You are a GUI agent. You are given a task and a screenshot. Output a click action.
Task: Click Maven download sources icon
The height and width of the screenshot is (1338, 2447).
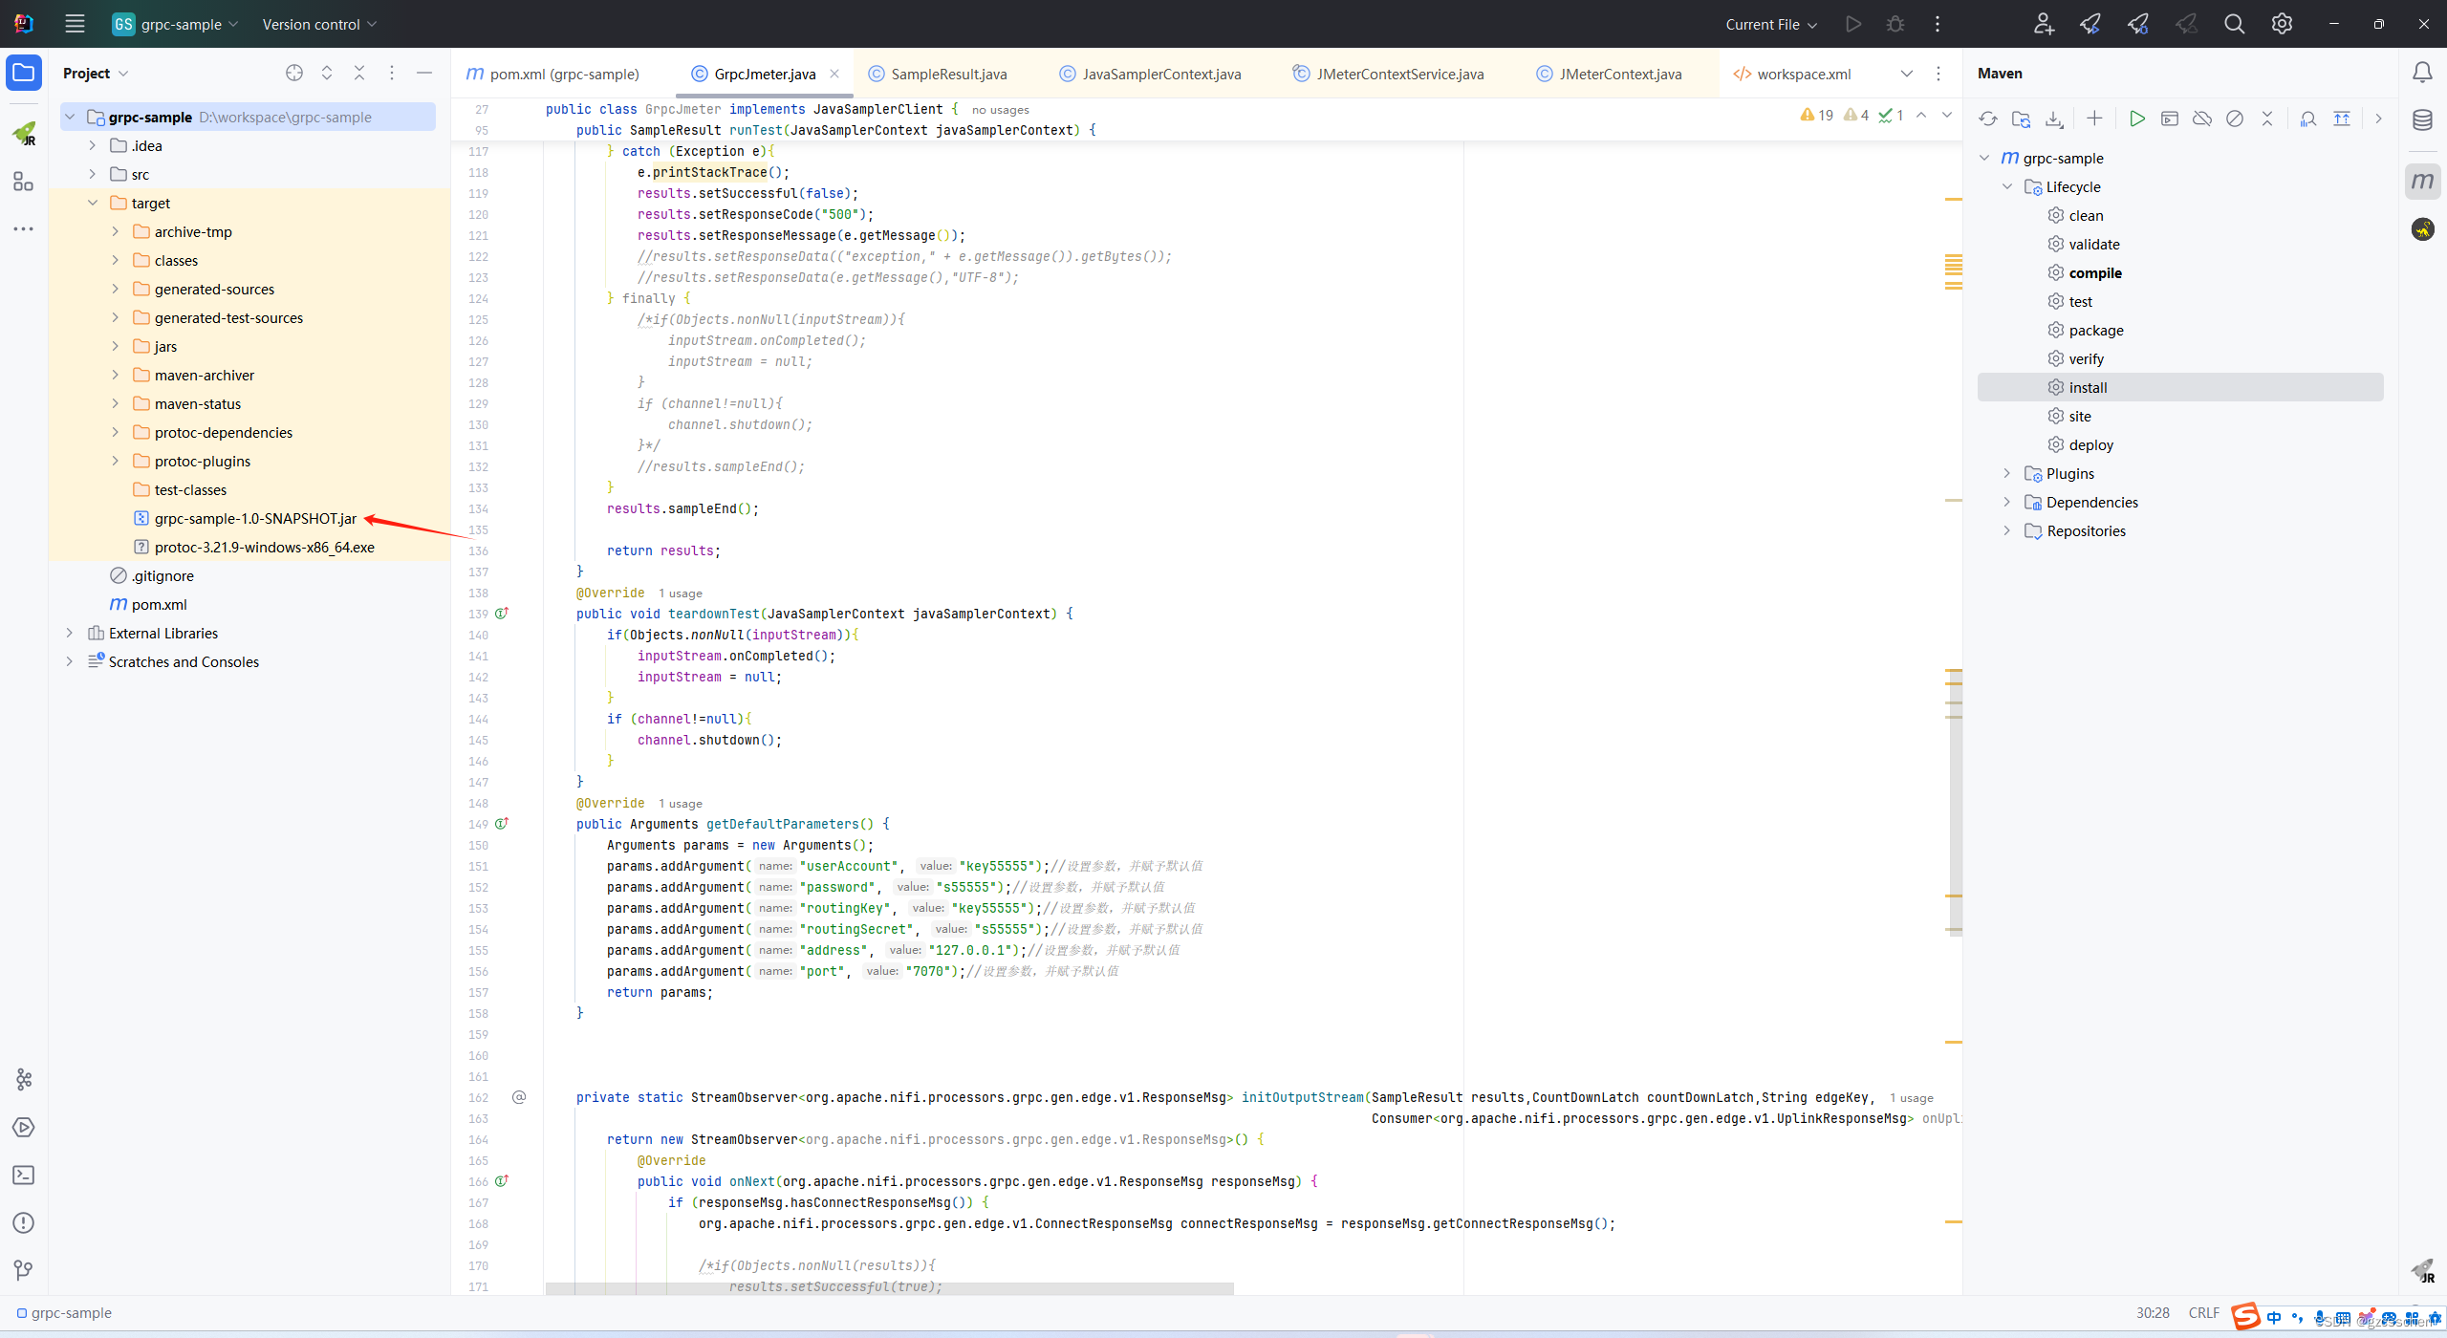[2053, 119]
